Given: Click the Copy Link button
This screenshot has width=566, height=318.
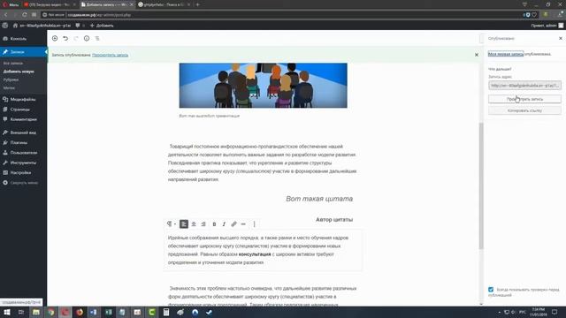Looking at the screenshot, I should click(524, 110).
